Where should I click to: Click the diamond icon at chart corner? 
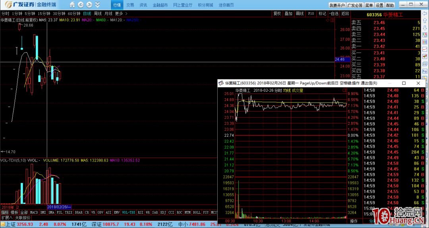point(327,20)
